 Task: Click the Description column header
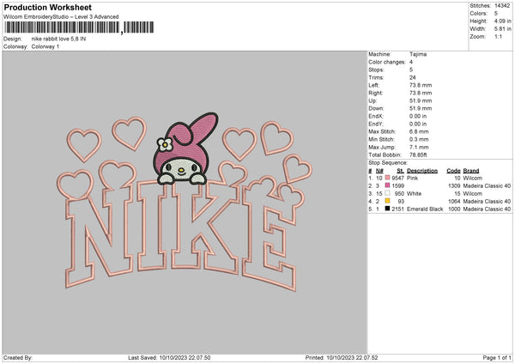pos(422,171)
